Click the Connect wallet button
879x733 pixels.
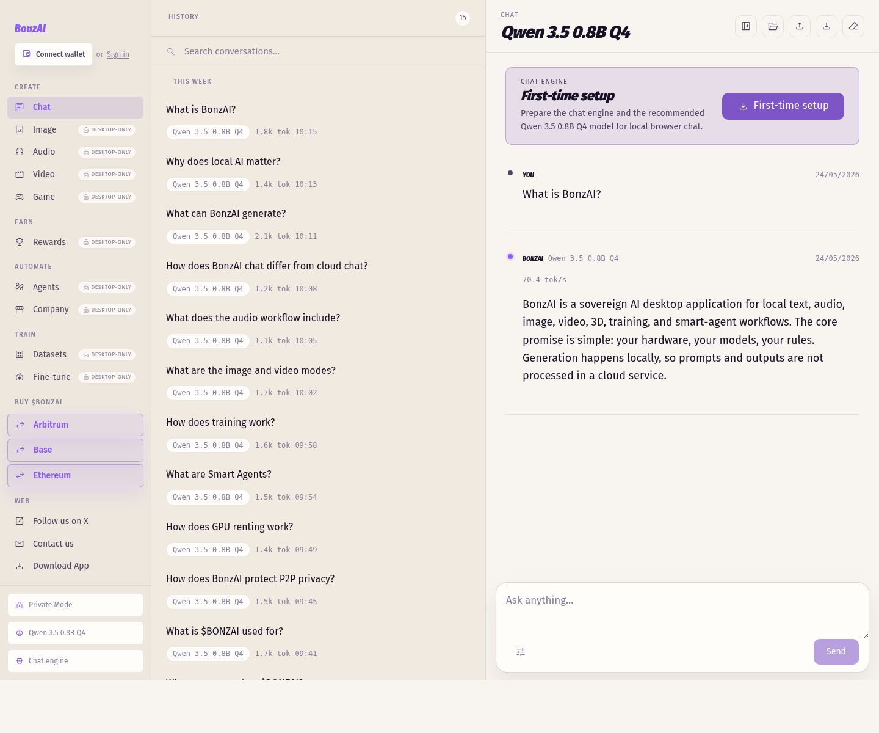pos(54,54)
